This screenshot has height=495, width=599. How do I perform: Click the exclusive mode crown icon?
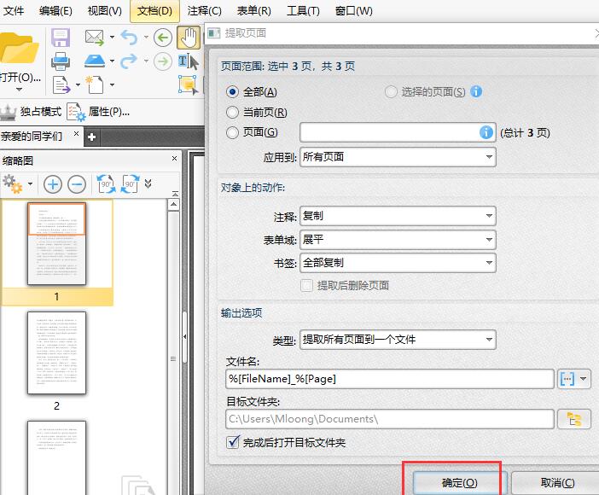click(8, 112)
